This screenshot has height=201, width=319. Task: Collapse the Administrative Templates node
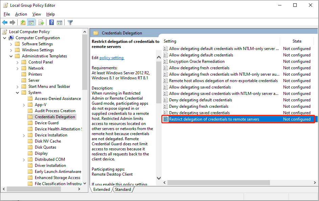click(11, 56)
